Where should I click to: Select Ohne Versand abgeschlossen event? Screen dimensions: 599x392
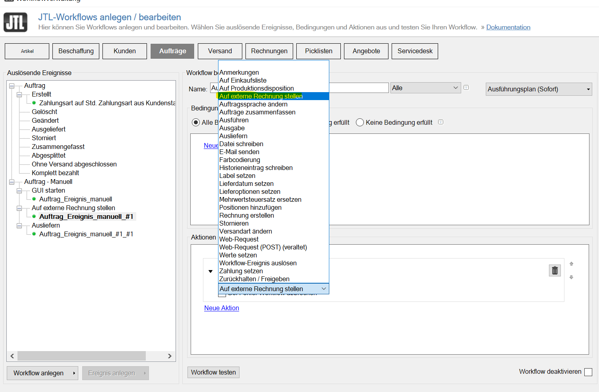point(74,164)
